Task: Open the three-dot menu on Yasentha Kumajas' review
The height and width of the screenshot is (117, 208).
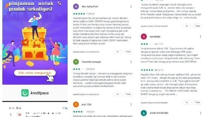Action: [131, 62]
